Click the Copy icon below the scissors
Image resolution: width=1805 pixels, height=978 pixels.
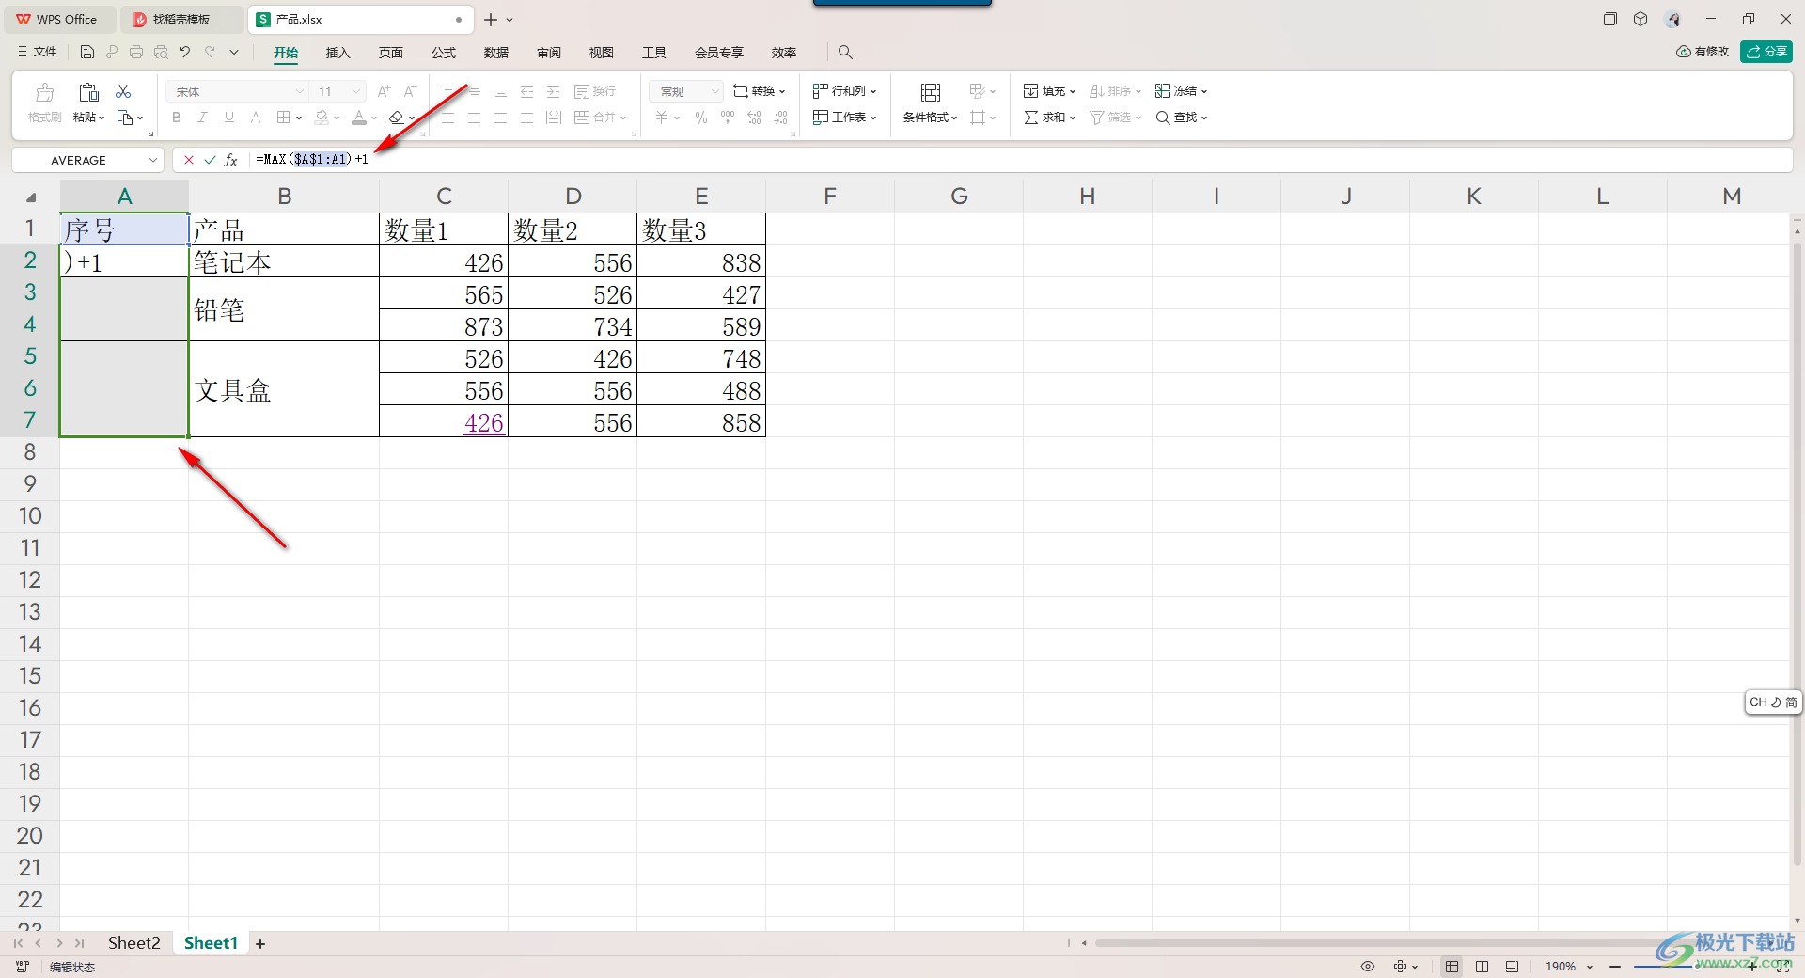click(125, 118)
